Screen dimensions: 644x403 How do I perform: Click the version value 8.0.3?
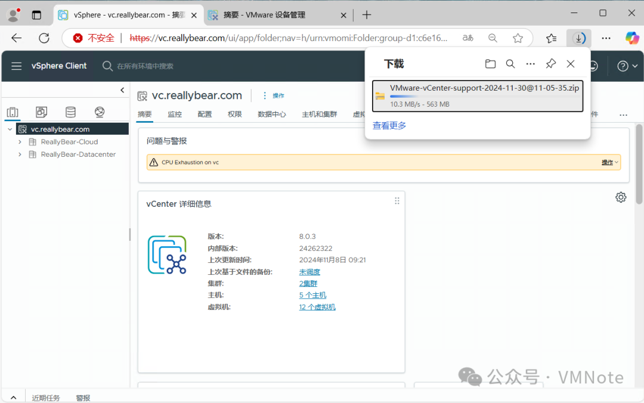click(x=307, y=236)
